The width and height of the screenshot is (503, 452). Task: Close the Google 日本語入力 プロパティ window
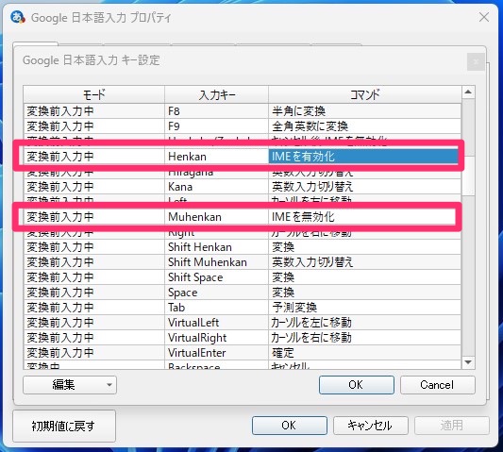tap(484, 17)
